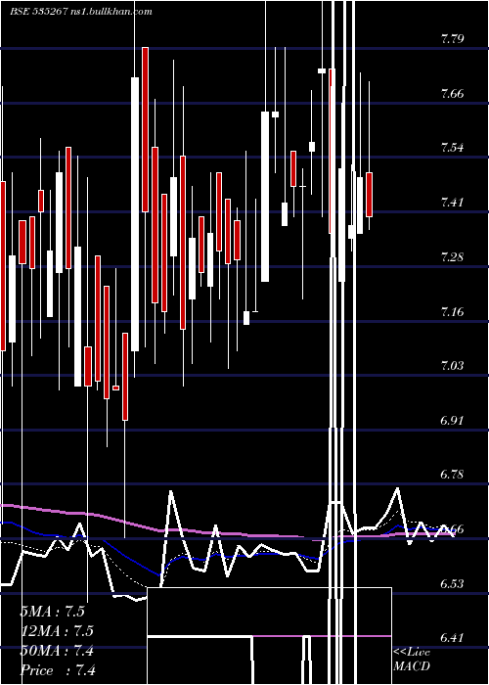Click the 6.53 price axis label

[x=452, y=583]
